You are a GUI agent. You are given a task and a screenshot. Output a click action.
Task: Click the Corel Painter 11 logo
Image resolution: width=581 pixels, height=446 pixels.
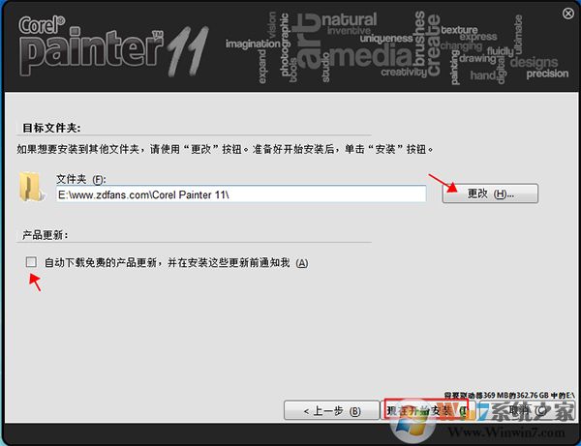click(113, 46)
